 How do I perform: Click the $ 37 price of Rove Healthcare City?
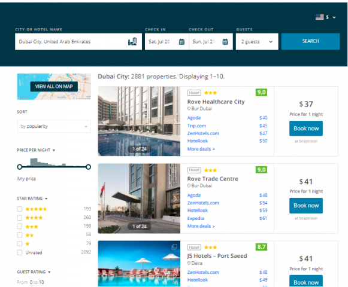click(x=306, y=104)
